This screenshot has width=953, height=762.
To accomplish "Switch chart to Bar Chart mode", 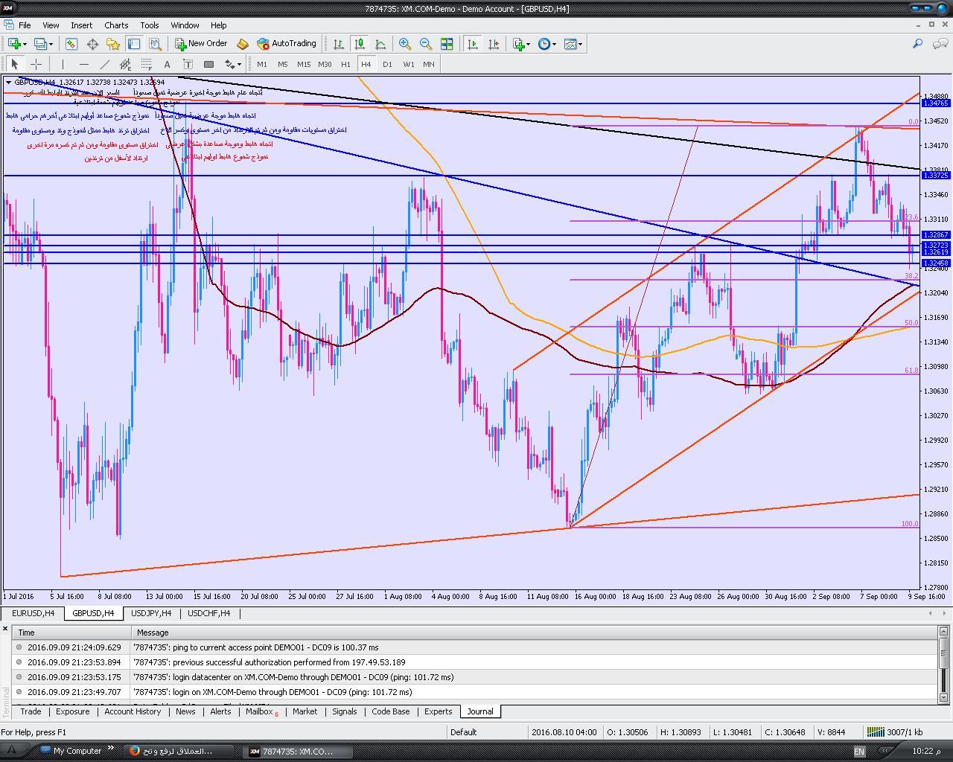I will point(339,44).
